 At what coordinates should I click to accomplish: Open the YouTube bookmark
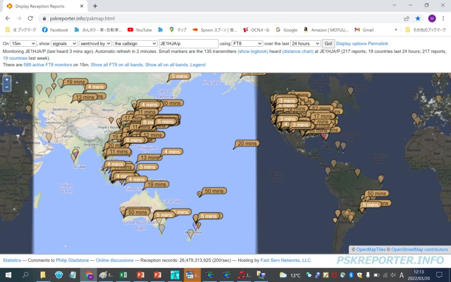coord(140,30)
